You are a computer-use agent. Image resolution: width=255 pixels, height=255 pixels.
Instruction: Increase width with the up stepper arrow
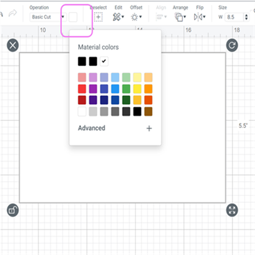(246, 15)
